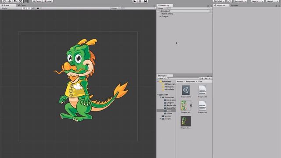Select the Move tool
The height and width of the screenshot is (158, 281).
point(10,1)
